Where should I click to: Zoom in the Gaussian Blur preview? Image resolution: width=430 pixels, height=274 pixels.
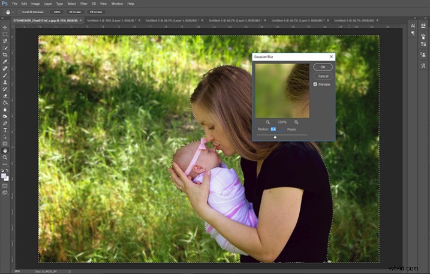296,122
